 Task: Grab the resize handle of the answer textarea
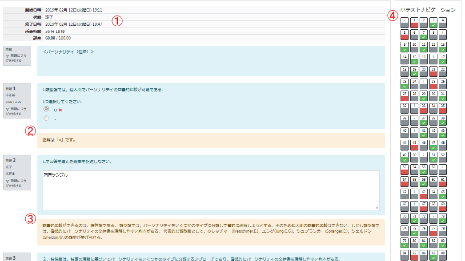click(376, 207)
